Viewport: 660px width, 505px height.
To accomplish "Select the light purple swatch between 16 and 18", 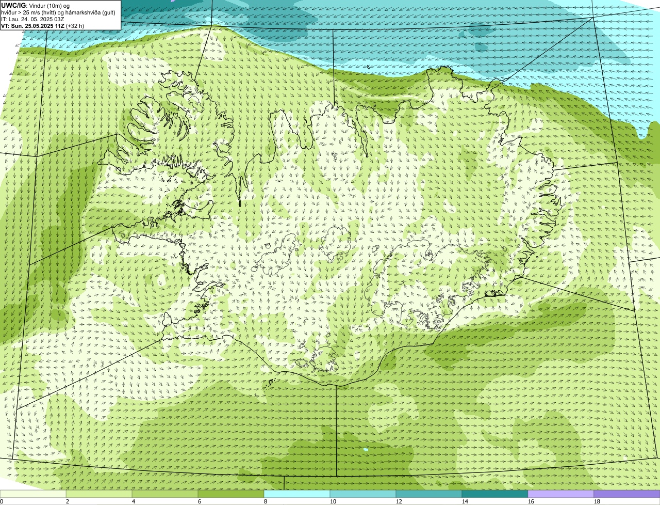I will pyautogui.click(x=561, y=494).
